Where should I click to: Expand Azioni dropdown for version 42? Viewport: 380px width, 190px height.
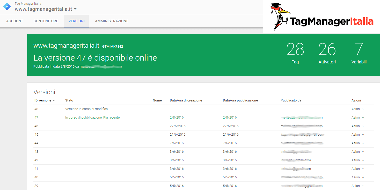tap(358, 160)
